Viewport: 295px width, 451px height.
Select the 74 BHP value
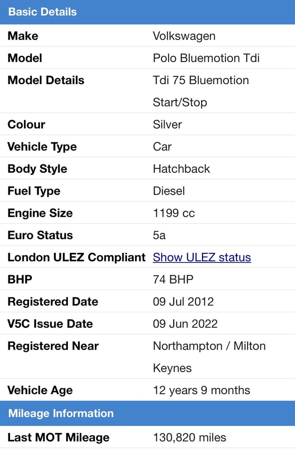point(173,279)
